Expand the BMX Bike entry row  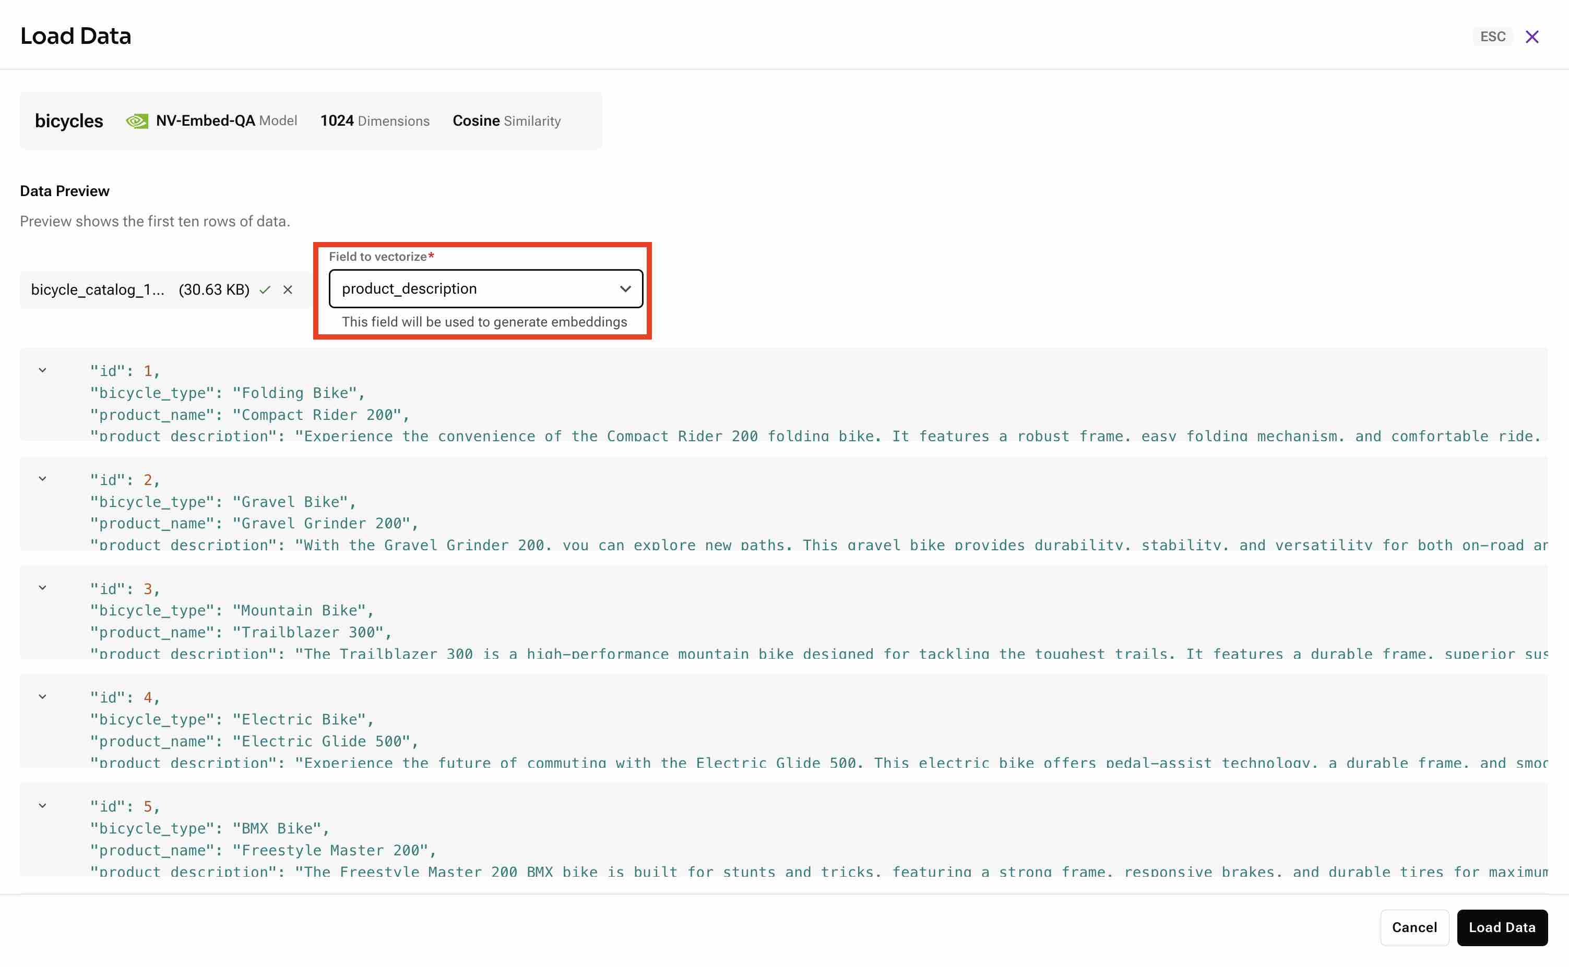(41, 804)
